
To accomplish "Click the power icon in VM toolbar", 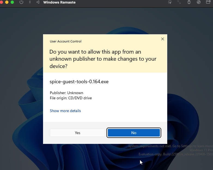I will click(x=21, y=2).
